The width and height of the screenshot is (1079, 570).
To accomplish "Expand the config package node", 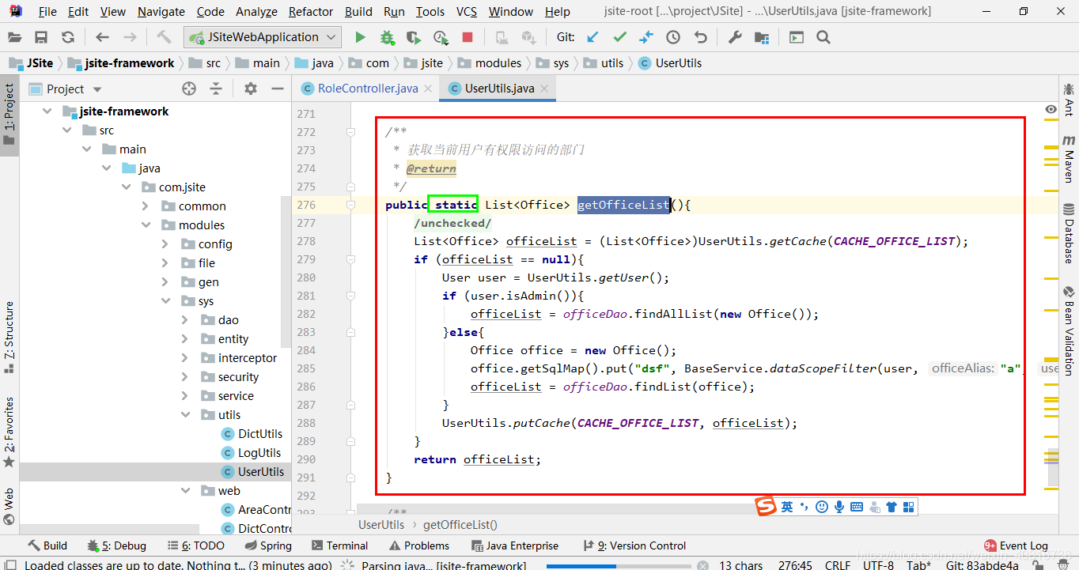I will tap(165, 244).
